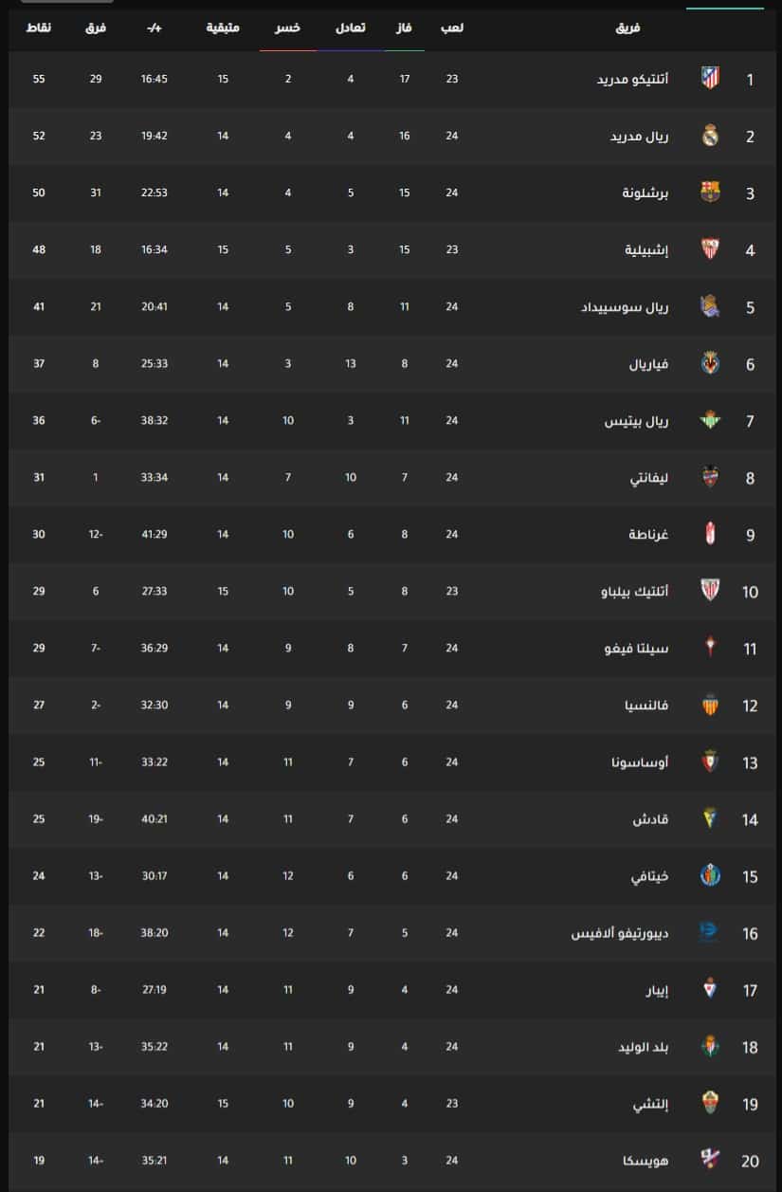Click the Real Betis green crest
Screen dimensions: 782x1192
(x=710, y=420)
